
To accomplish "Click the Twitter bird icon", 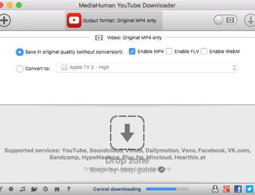I will [x=249, y=189].
